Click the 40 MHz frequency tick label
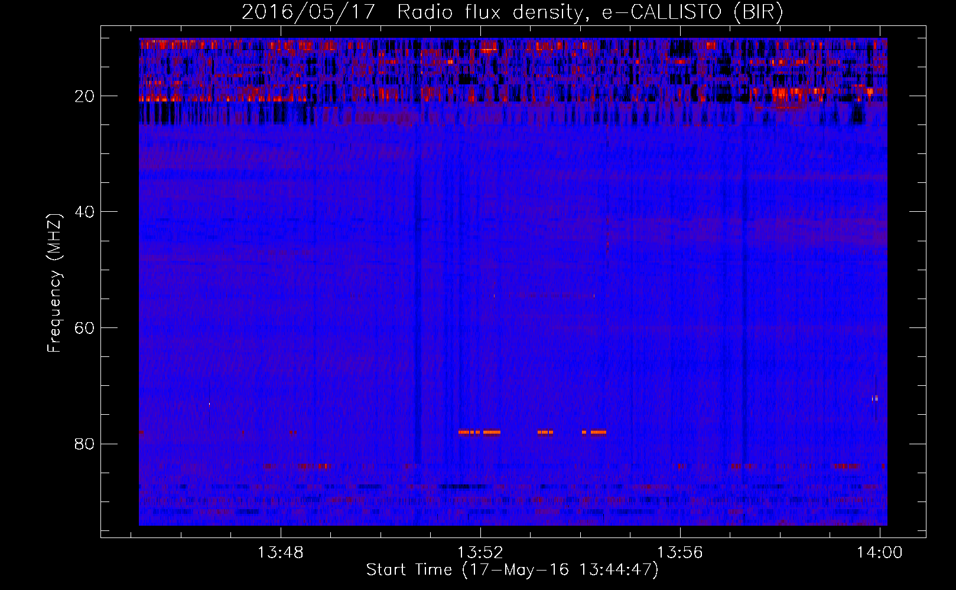 click(x=85, y=212)
